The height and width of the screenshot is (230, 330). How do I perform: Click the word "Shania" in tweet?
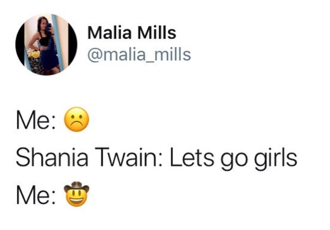pyautogui.click(x=49, y=158)
